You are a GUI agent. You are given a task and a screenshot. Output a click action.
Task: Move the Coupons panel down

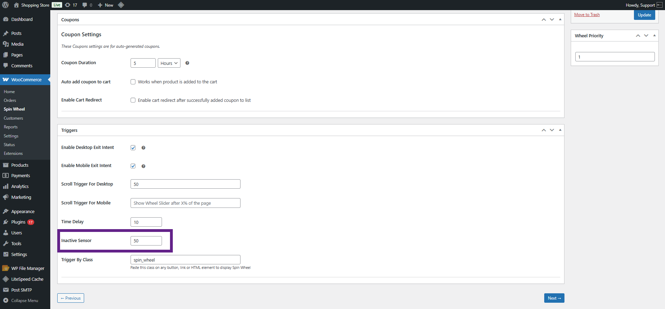(552, 20)
